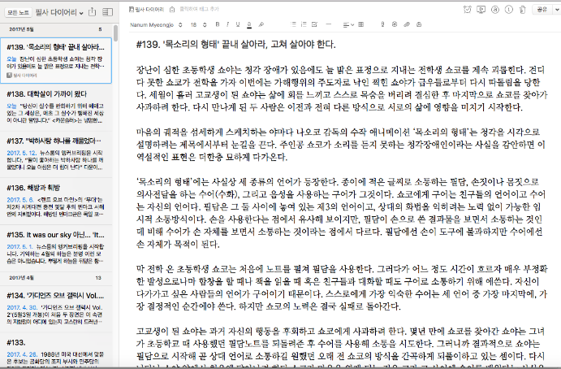Screen dimensions: 561x369
Task: Insert a table
Action: [361, 24]
